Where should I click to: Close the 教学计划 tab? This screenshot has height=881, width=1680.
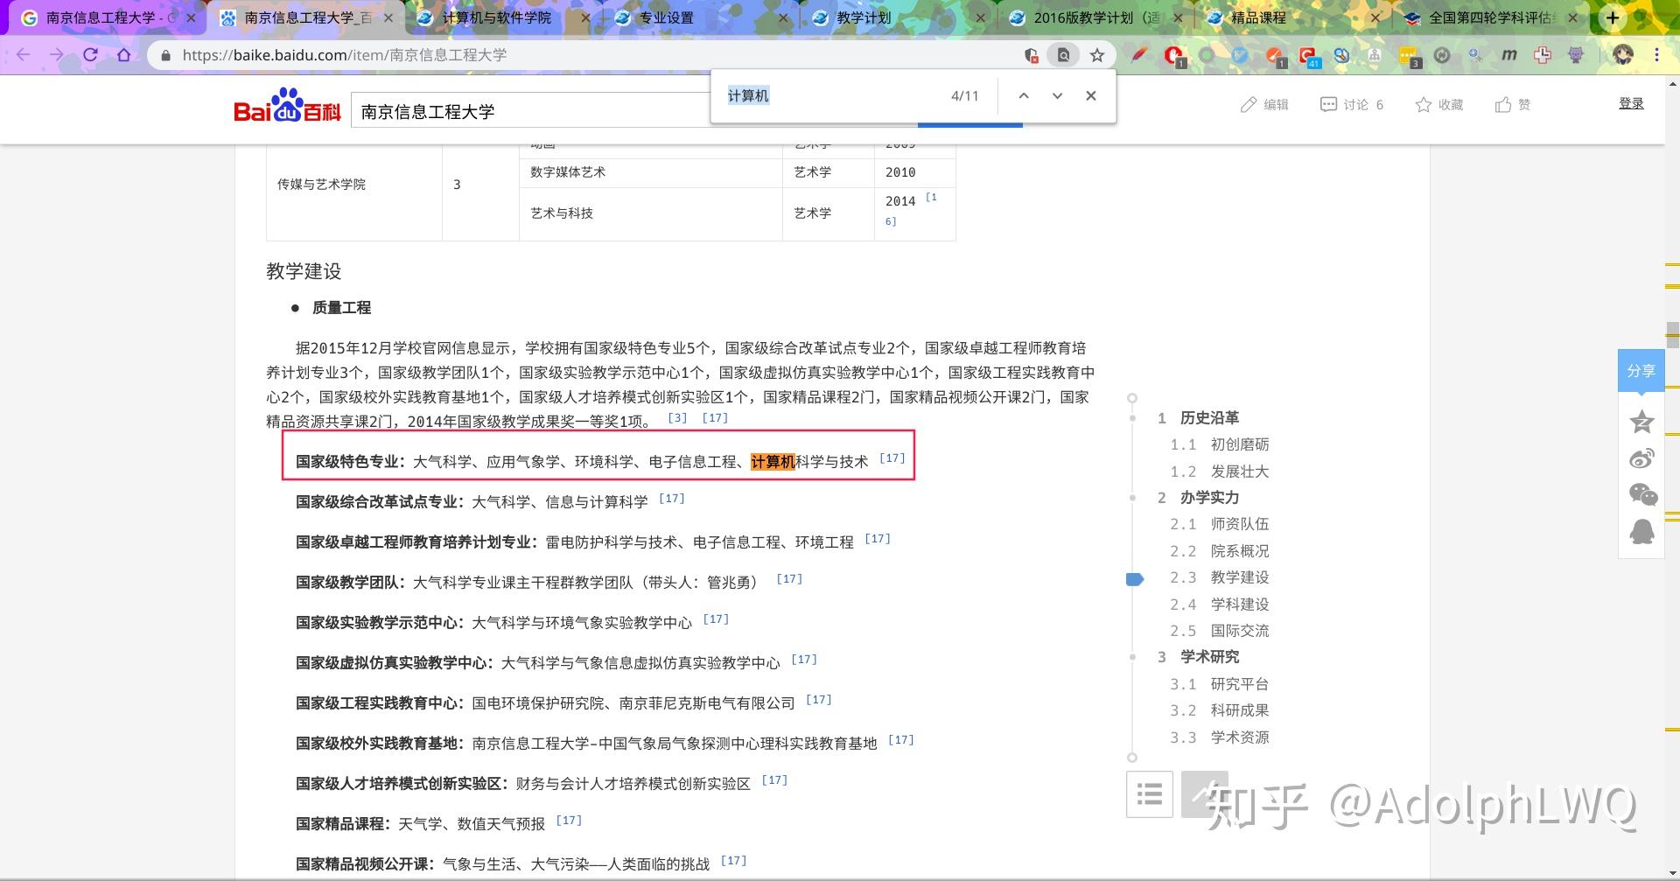point(981,17)
